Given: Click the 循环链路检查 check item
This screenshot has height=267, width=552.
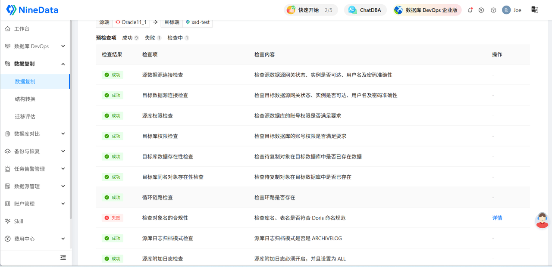Looking at the screenshot, I should (157, 197).
